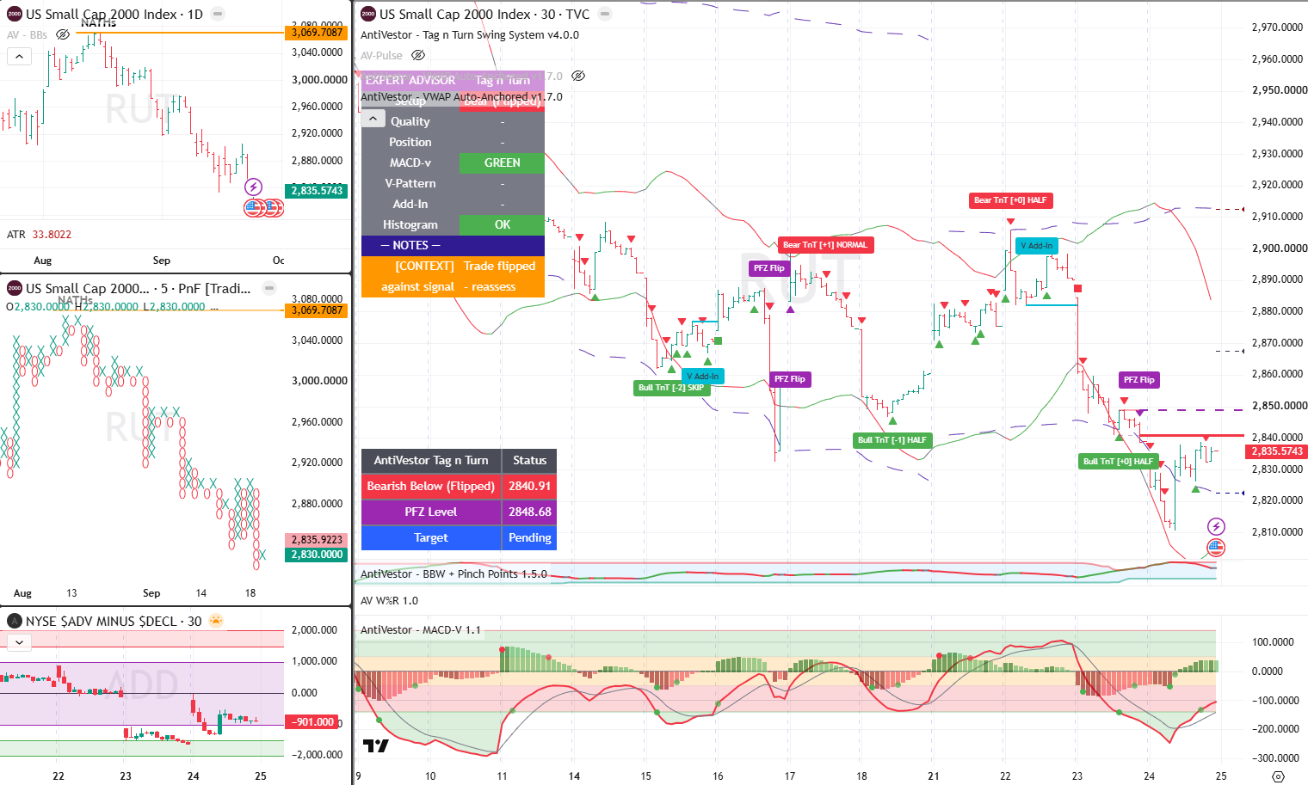
Task: Click the Bear TnT [+0] HALF signal label
Action: point(1010,200)
